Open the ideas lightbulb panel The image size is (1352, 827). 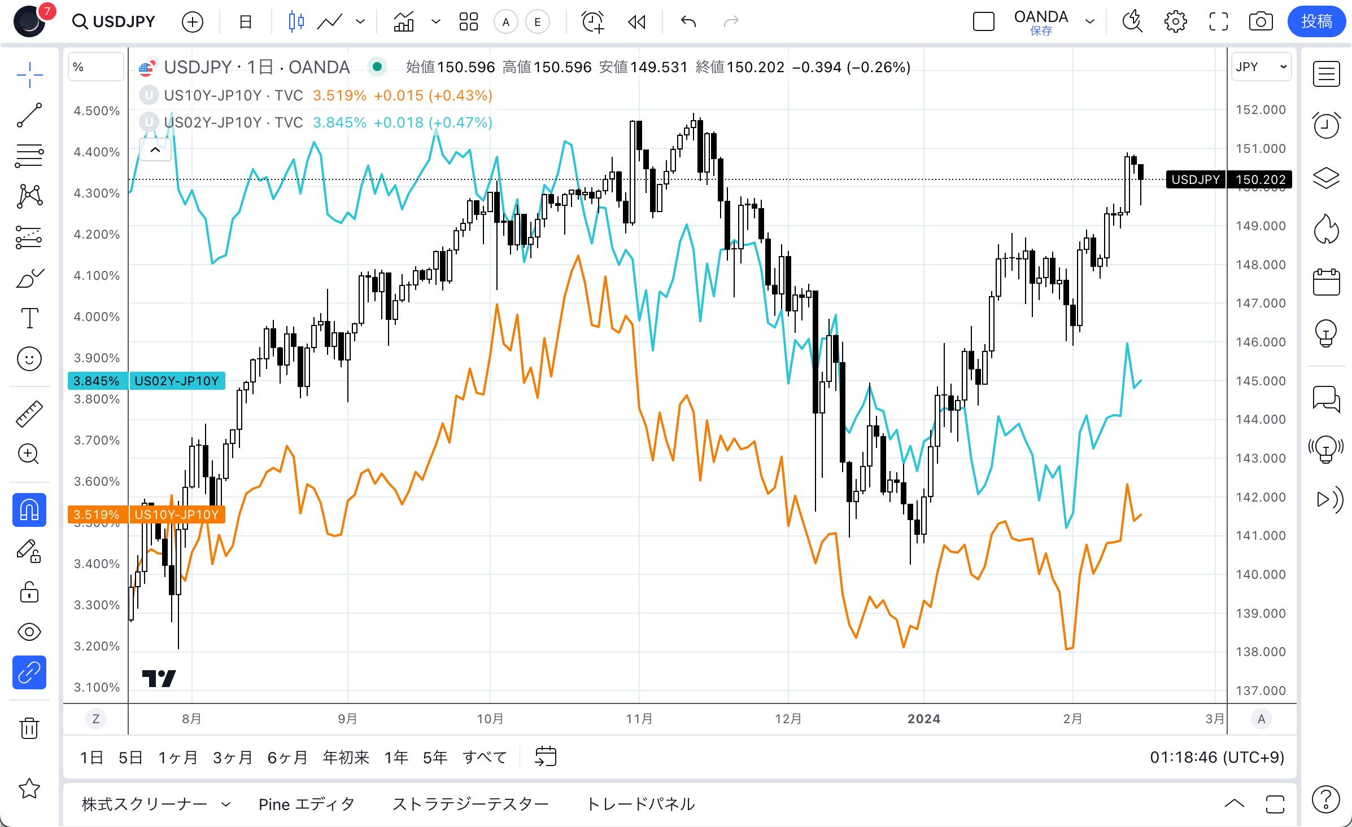(1326, 333)
